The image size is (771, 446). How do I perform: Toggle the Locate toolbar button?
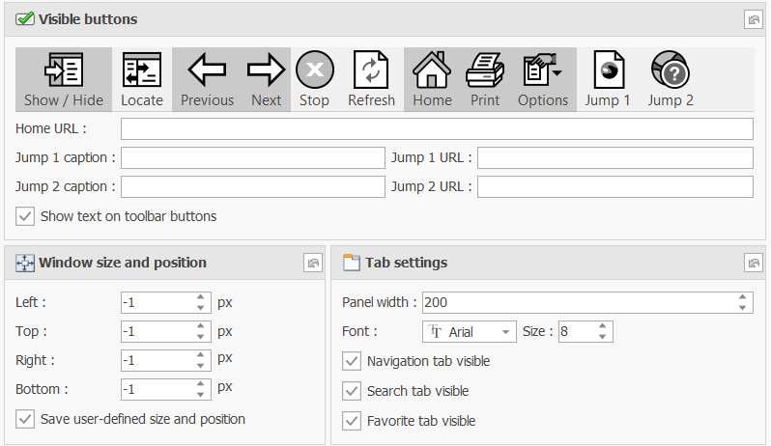pyautogui.click(x=142, y=79)
